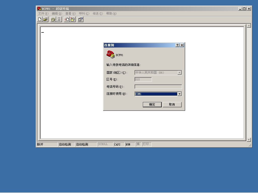Open the 查看(V) menu
Viewport: 258px width, 193px height.
[71, 14]
